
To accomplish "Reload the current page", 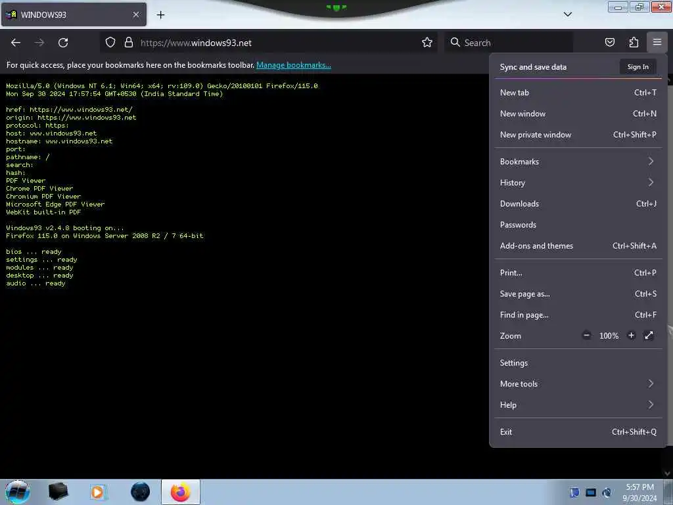I will [63, 43].
